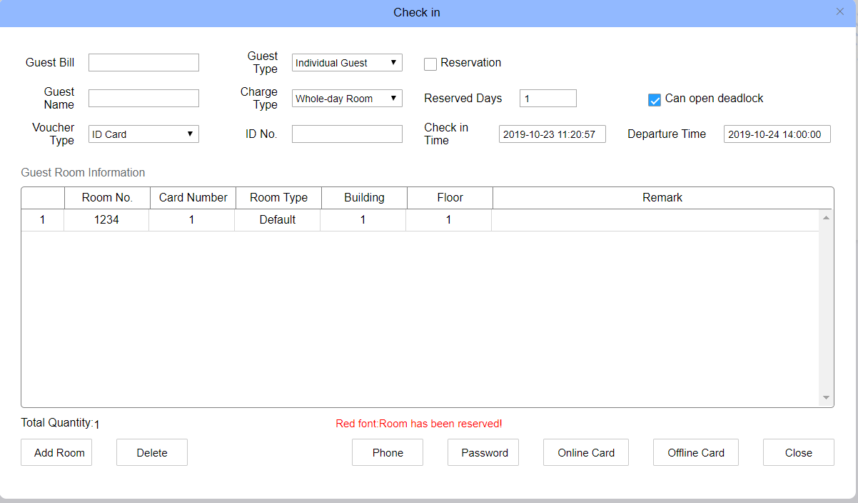Issue key via Phone button
The height and width of the screenshot is (503, 858).
click(388, 452)
